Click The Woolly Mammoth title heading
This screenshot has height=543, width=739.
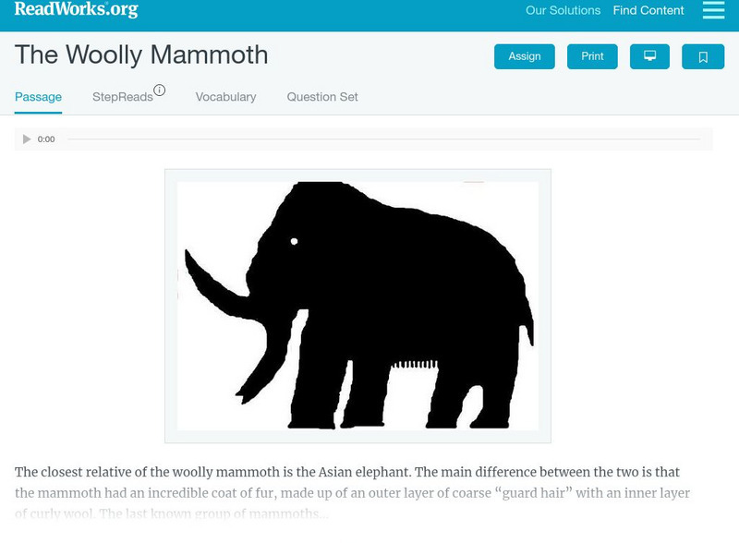[141, 55]
